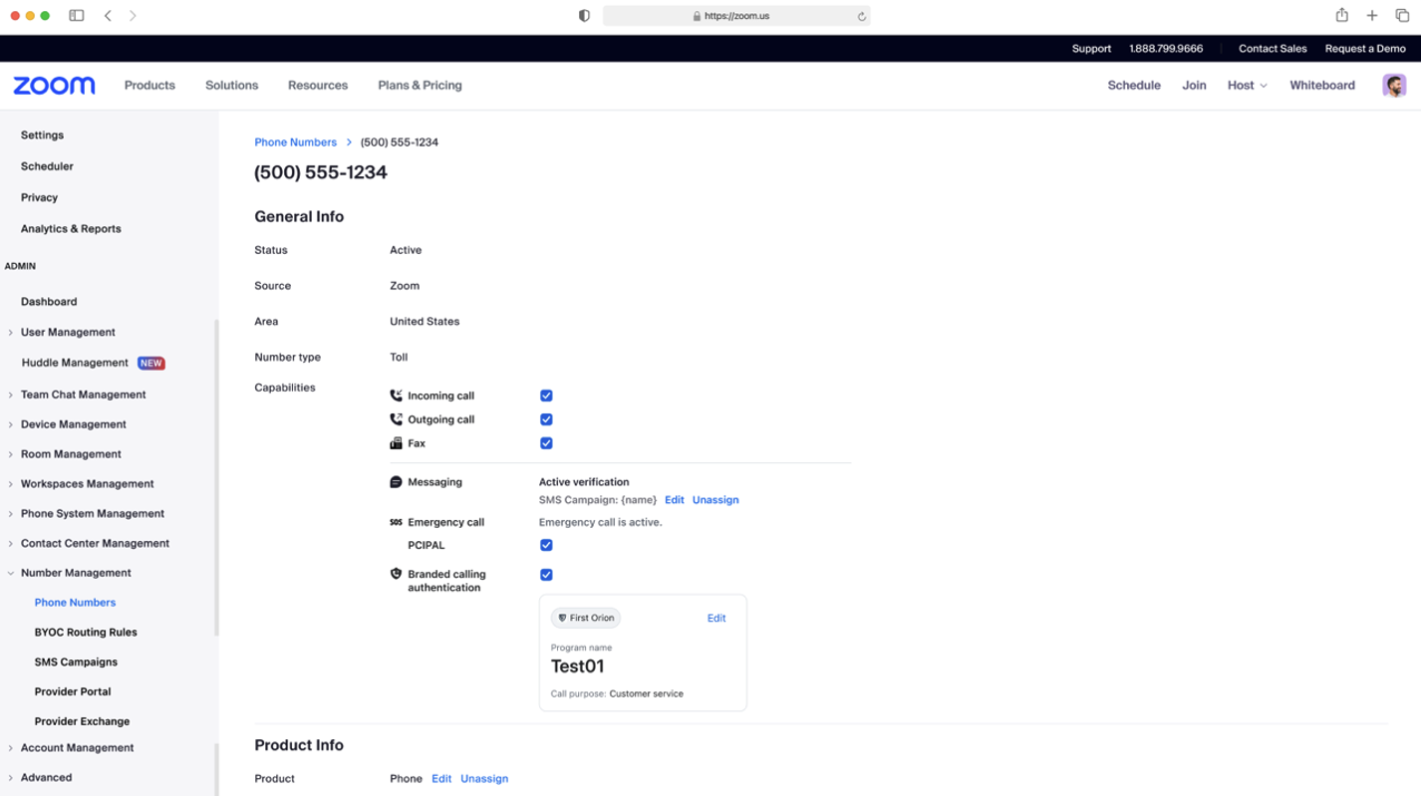
Task: Show the tab overview icon
Action: pos(1401,16)
